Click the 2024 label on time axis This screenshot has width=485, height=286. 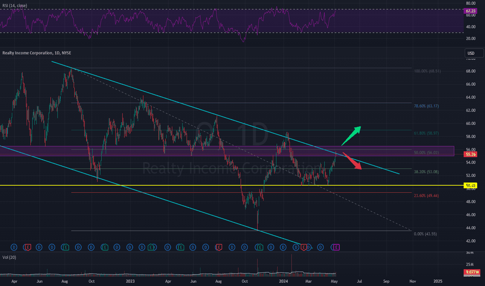[x=283, y=281]
